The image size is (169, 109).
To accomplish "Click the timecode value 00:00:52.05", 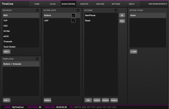I will 61,107.
